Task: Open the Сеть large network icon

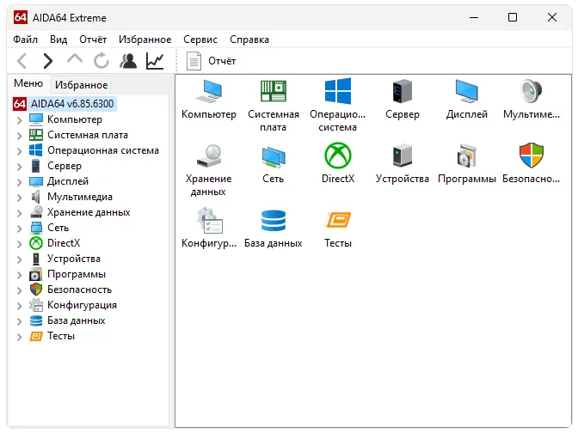Action: pos(274,156)
